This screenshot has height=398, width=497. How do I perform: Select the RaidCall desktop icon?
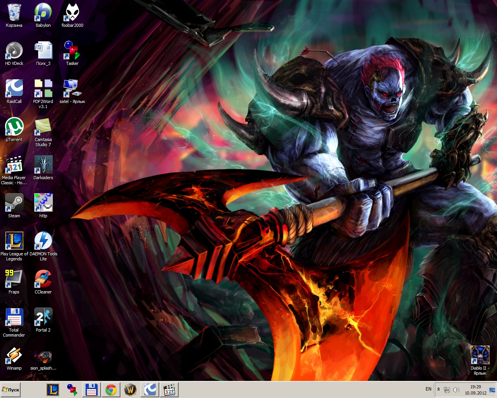click(x=14, y=92)
